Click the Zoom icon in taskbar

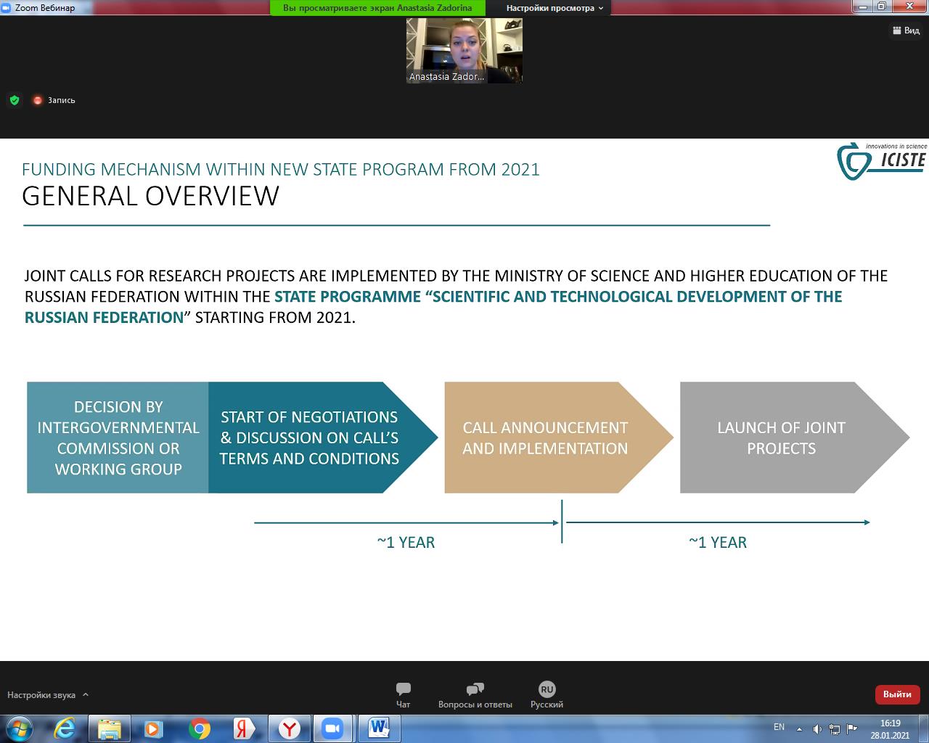pyautogui.click(x=333, y=728)
